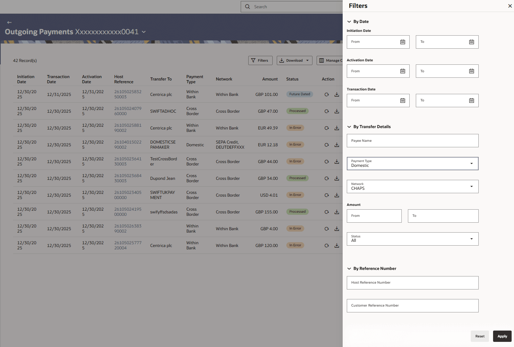Focus the Host Reference Number field
This screenshot has width=514, height=347.
click(412, 283)
